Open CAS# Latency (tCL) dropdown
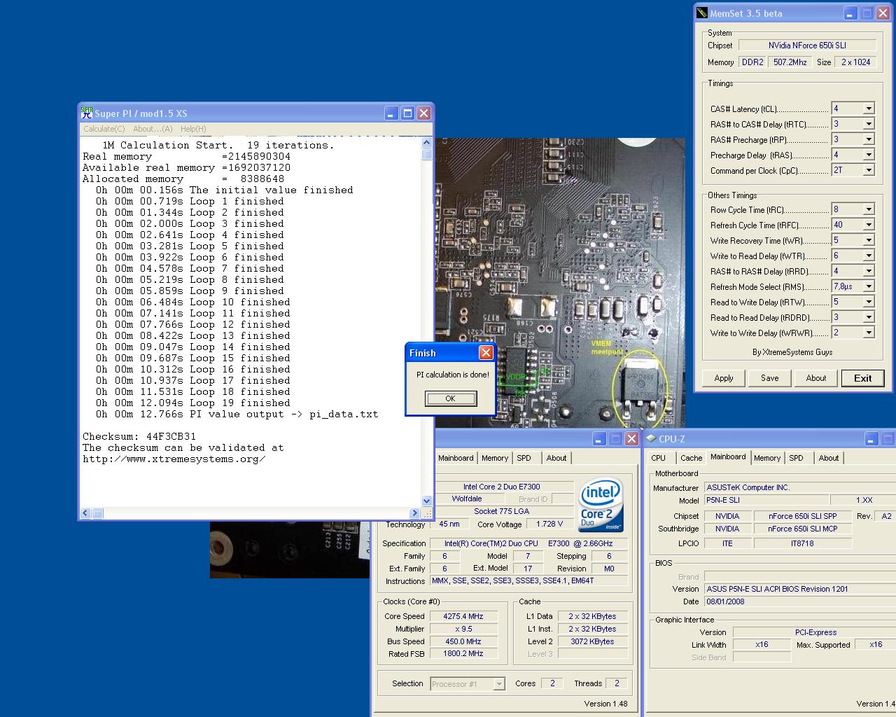This screenshot has width=896, height=717. tap(868, 109)
